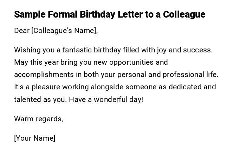Click the phrase "Have a wonderful day!"
The image size is (246, 160).
106,100
